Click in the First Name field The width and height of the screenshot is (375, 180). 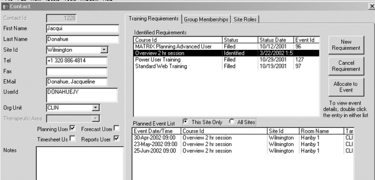pyautogui.click(x=82, y=29)
